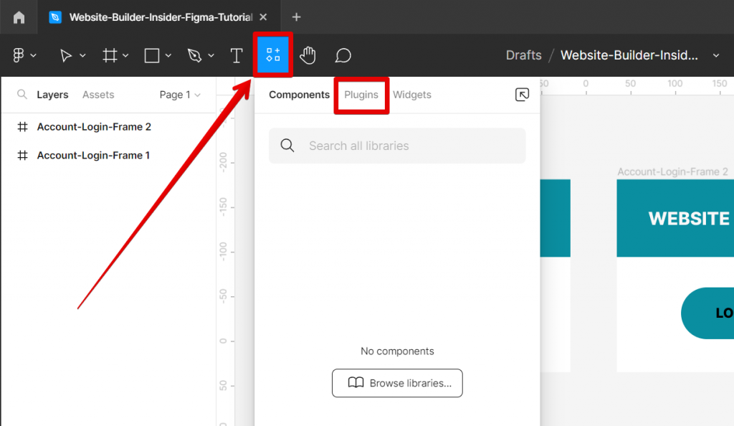Switch to the Plugins tab
The height and width of the screenshot is (426, 734).
point(361,94)
